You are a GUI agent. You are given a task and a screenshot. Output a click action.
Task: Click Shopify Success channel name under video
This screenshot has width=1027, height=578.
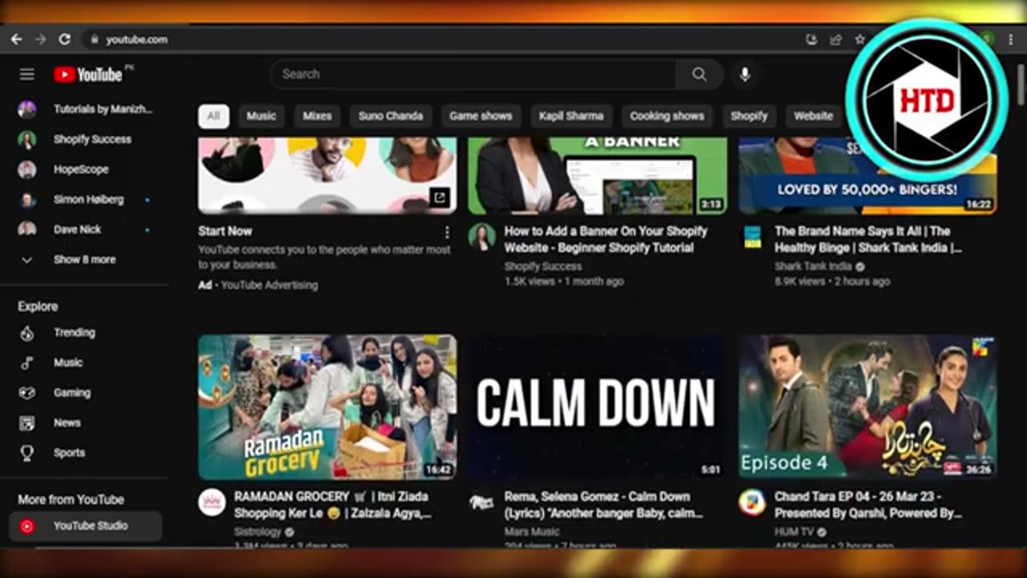543,267
